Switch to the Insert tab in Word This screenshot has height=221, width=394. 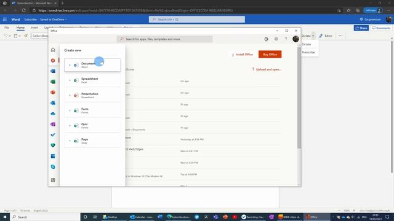(x=34, y=28)
